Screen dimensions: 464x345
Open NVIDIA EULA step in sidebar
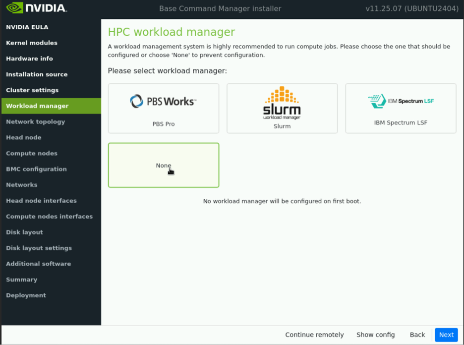pyautogui.click(x=27, y=27)
